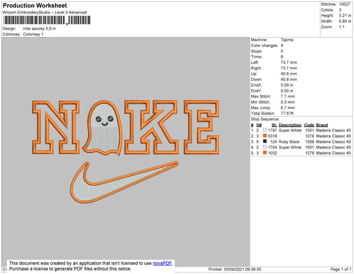Click the Width value '5.80 in'
Image resolution: width=354 pixels, height=274 pixels.
pos(345,21)
